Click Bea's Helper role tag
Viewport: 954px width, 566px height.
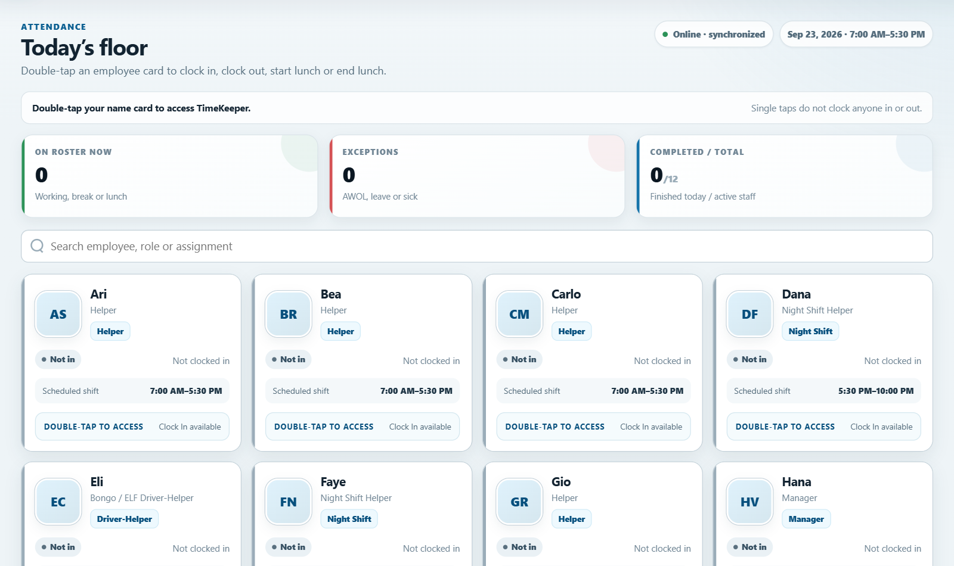click(340, 331)
